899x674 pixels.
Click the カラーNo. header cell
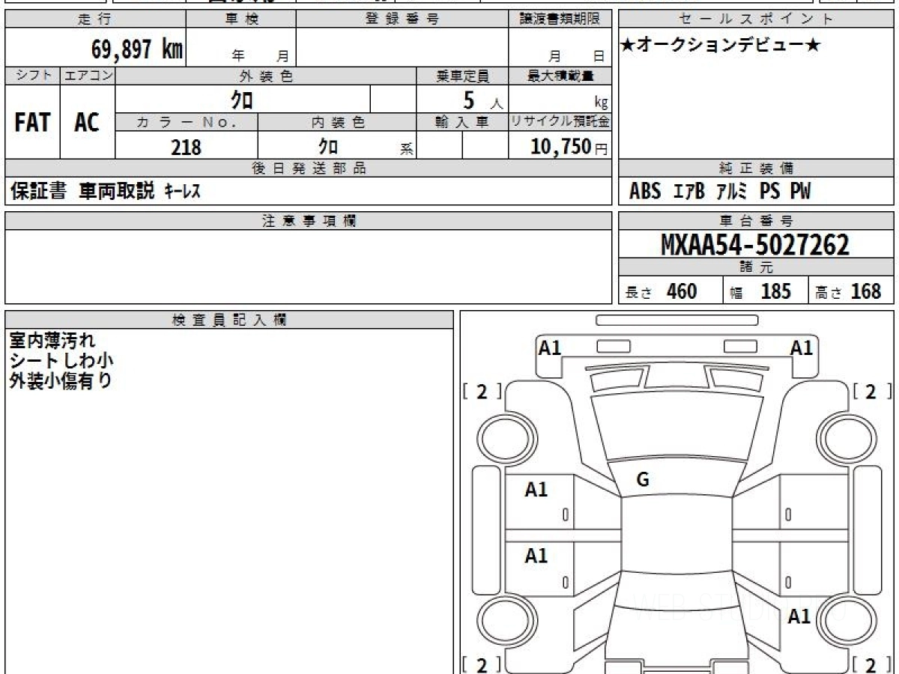click(187, 123)
